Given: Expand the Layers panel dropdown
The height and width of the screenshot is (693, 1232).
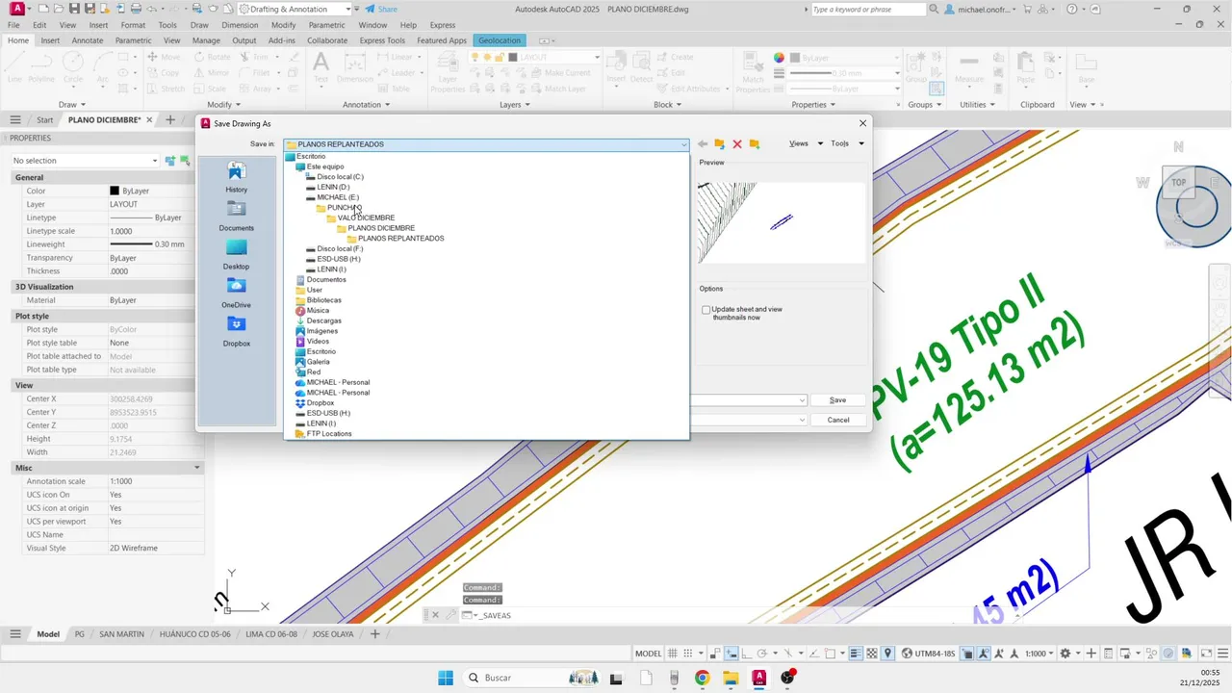Looking at the screenshot, I should click(515, 105).
